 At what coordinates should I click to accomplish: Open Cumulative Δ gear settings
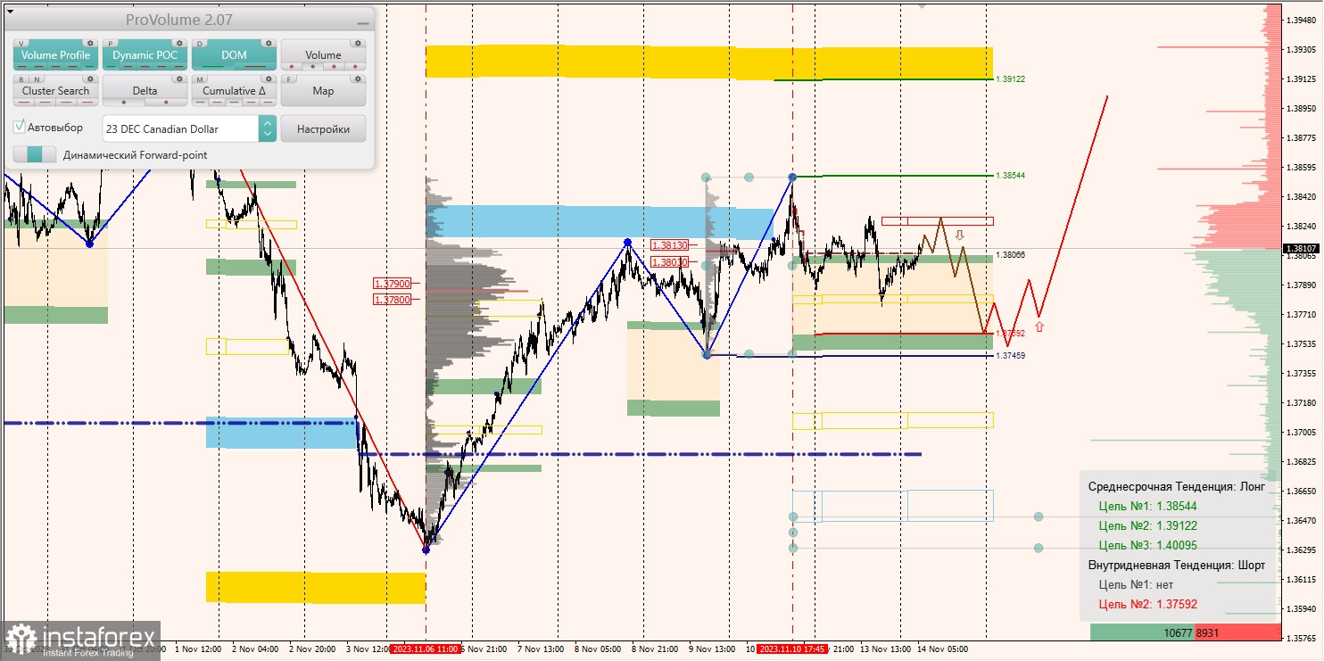coord(269,78)
